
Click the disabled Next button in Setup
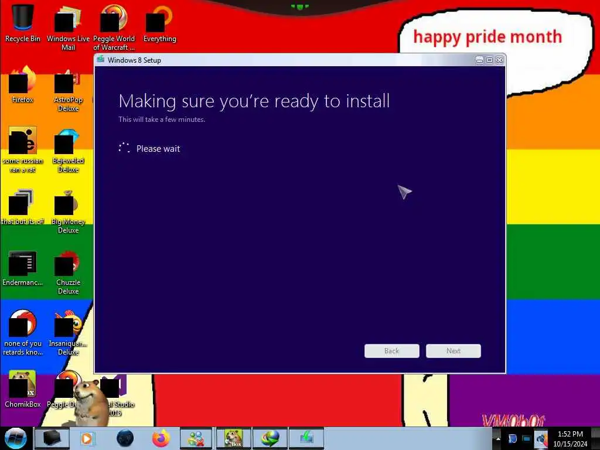(x=454, y=351)
